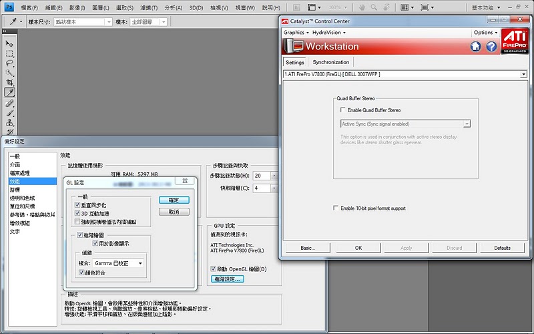Screen dimensions: 534x334
Task: Click the Rotate View tool icon
Action: [386, 7]
